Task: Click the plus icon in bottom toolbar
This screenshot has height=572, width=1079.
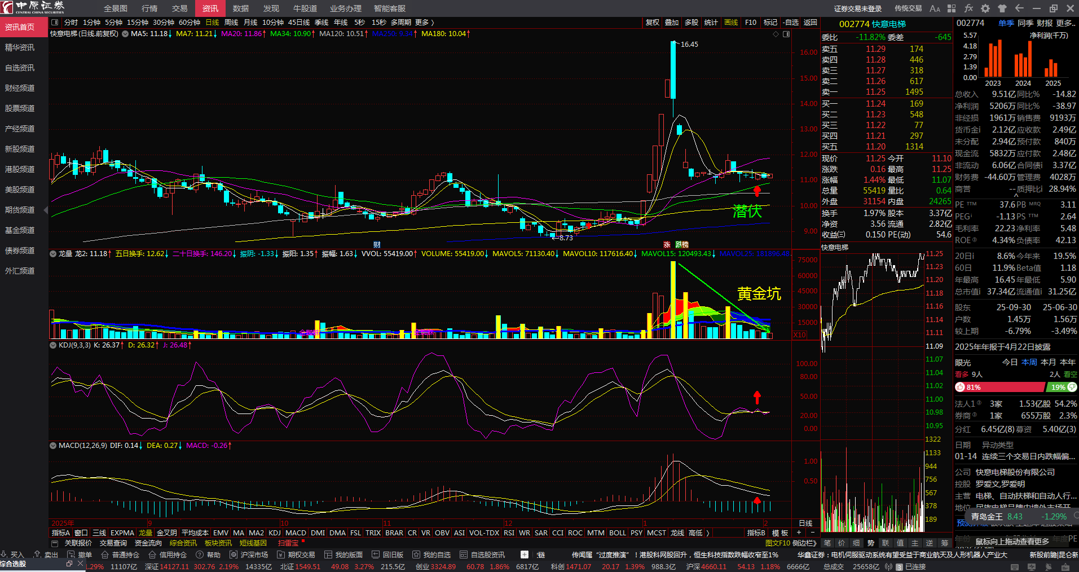Action: click(x=525, y=555)
